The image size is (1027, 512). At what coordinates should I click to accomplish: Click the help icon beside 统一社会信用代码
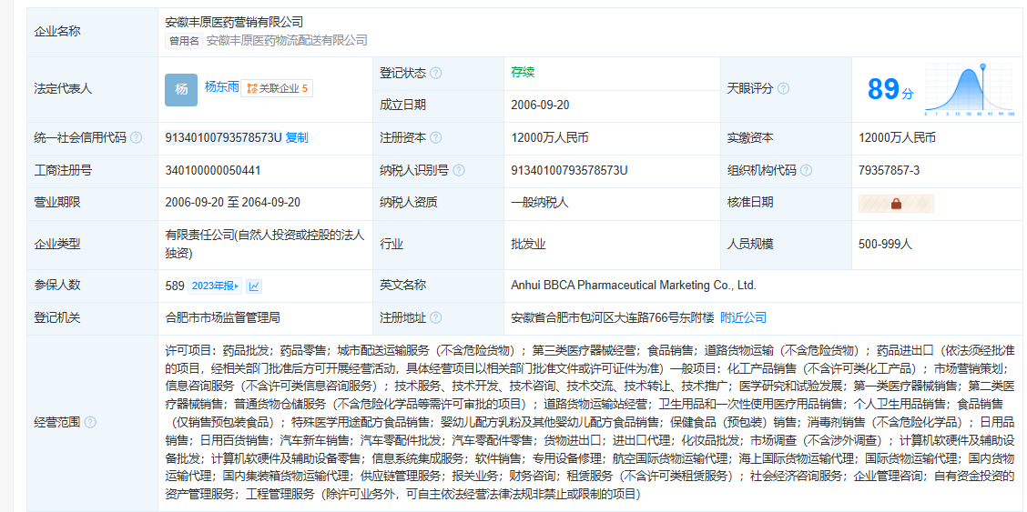[136, 138]
